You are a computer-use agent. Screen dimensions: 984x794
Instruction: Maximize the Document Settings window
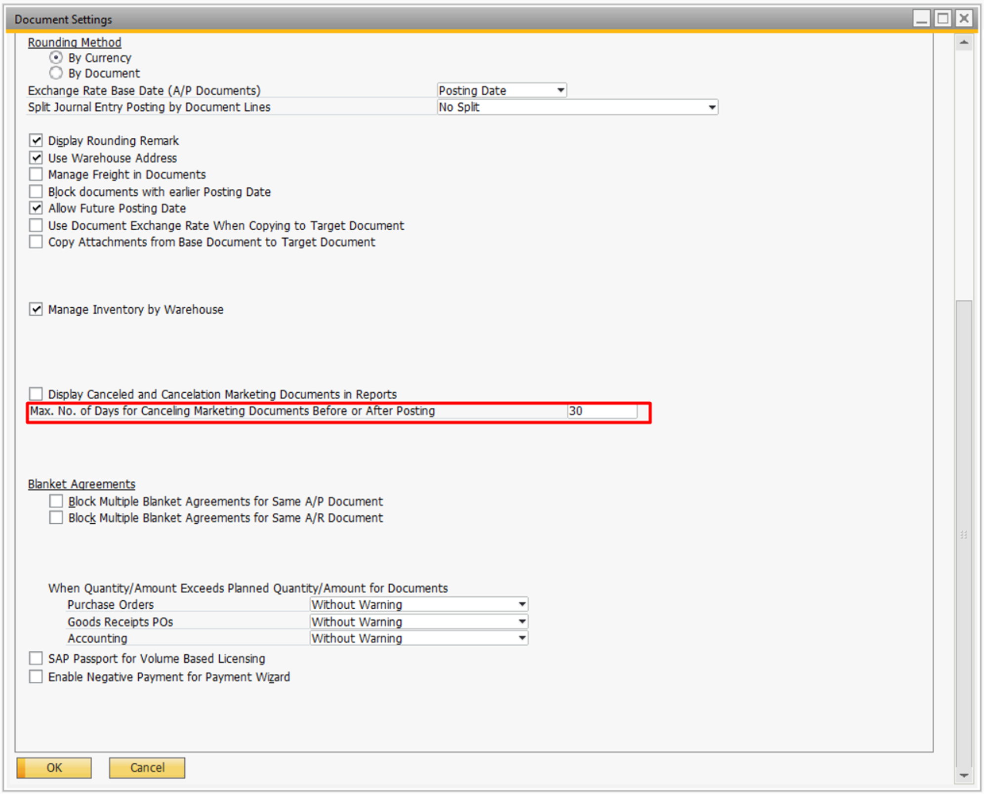coord(943,19)
